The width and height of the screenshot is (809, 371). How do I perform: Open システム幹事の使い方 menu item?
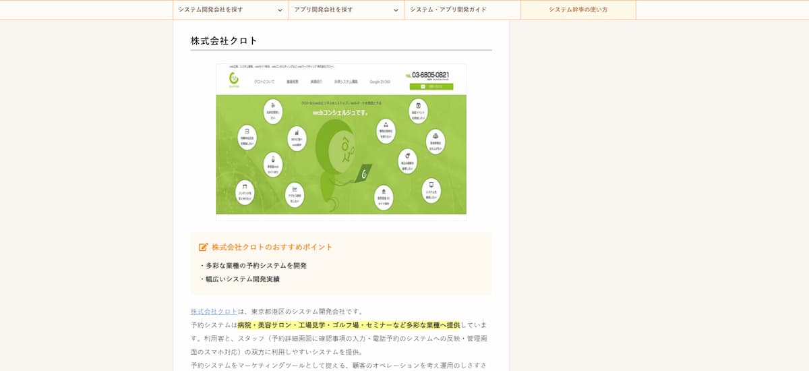[578, 10]
